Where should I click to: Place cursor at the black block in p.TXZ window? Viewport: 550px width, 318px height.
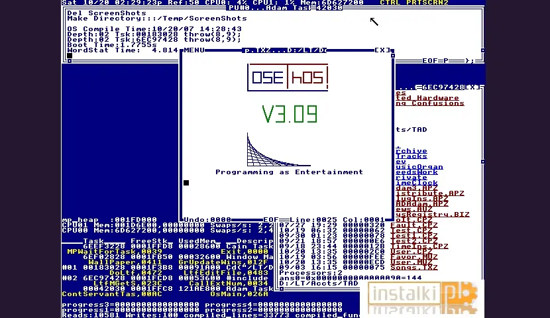pyautogui.click(x=186, y=183)
